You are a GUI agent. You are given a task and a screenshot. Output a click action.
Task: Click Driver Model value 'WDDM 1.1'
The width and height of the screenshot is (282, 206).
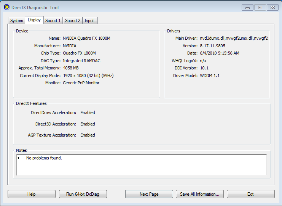click(x=210, y=76)
